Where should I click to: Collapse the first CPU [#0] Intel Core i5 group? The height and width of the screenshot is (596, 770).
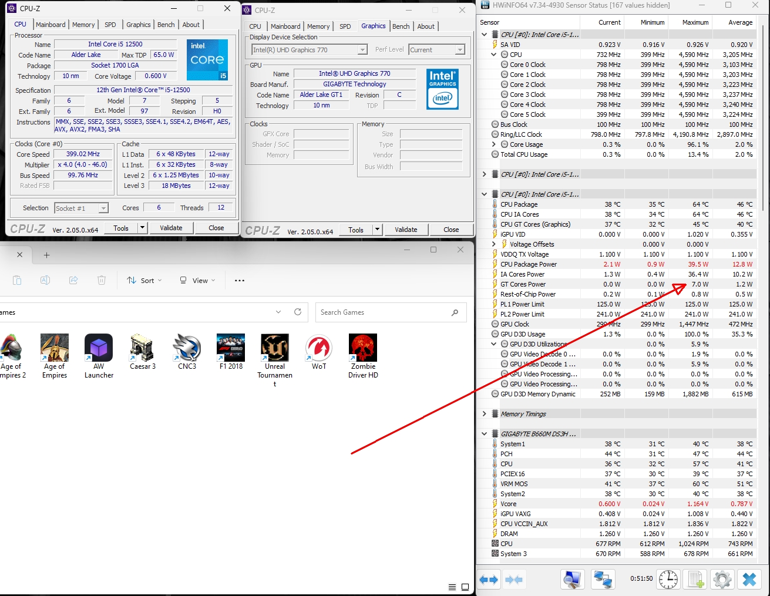pyautogui.click(x=484, y=35)
